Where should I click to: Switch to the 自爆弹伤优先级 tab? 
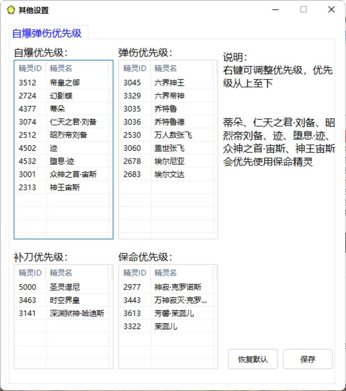coord(47,33)
